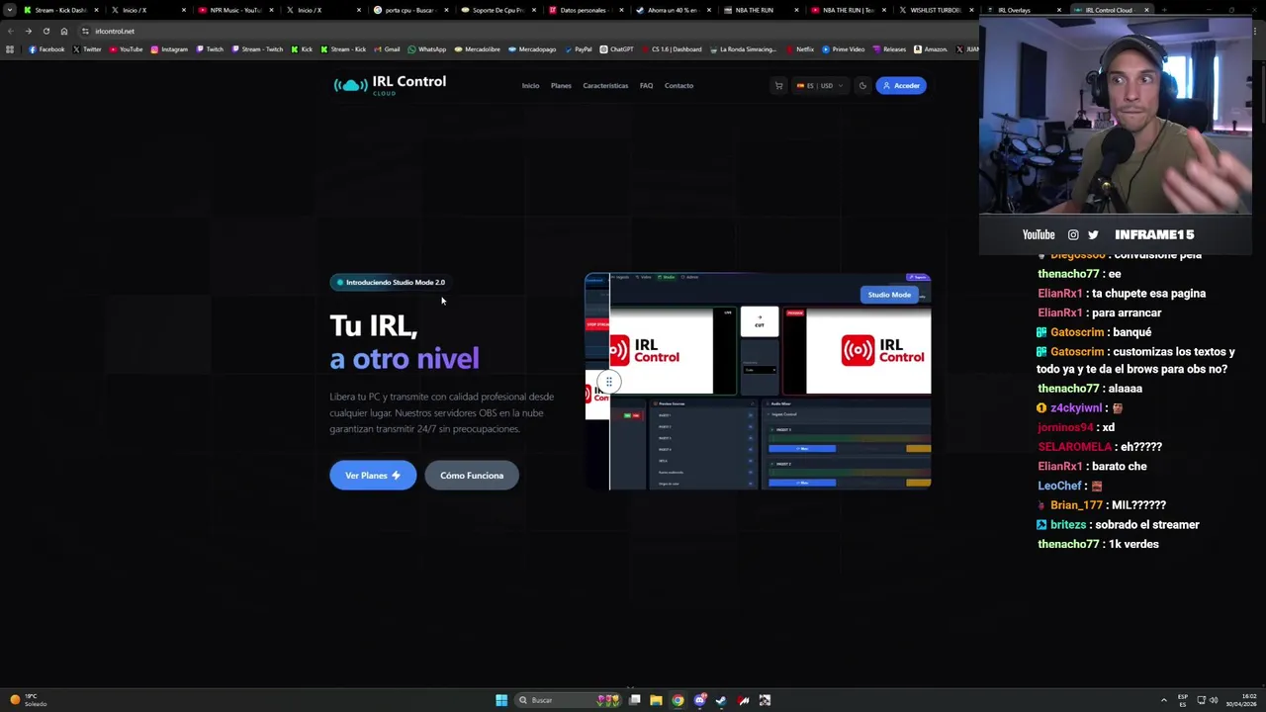Open volume control in system tray

pyautogui.click(x=1214, y=700)
